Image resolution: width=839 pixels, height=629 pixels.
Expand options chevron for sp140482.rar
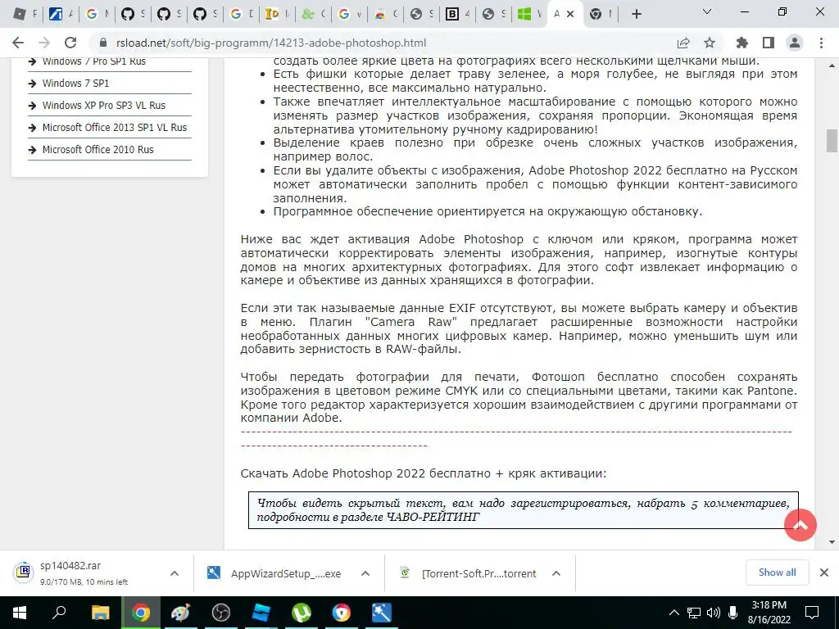(x=175, y=573)
